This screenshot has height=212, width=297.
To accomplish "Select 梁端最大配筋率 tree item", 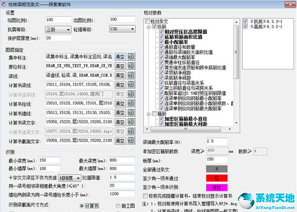I will pyautogui.click(x=180, y=57).
